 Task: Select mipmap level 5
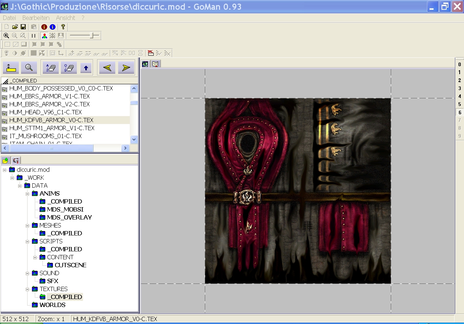point(460,104)
